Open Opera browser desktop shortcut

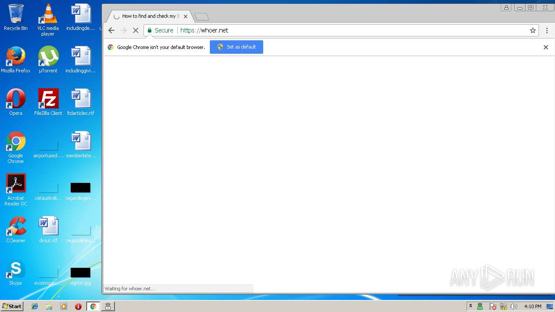[x=16, y=102]
